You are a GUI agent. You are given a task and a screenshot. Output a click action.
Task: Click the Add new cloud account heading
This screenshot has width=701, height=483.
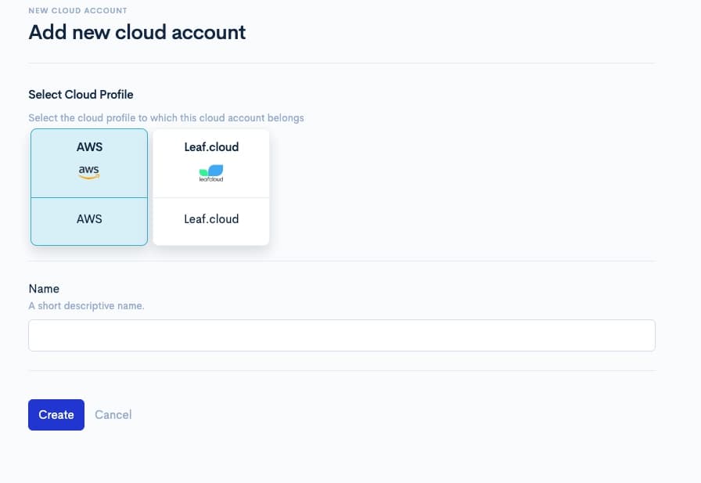click(136, 32)
